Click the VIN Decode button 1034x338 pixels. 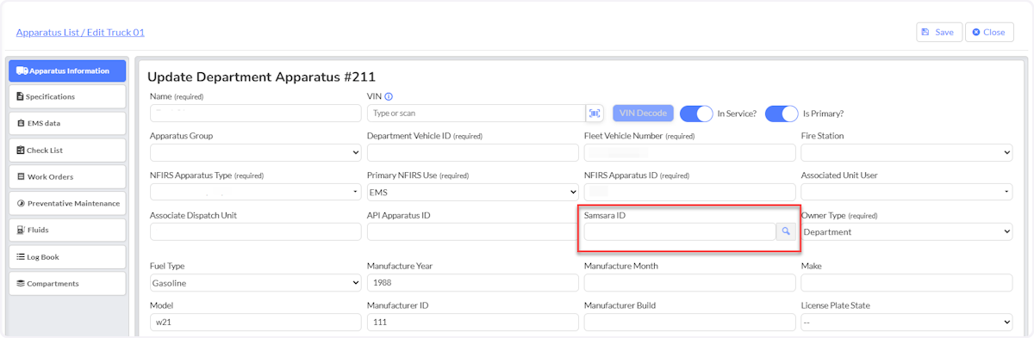pyautogui.click(x=643, y=114)
